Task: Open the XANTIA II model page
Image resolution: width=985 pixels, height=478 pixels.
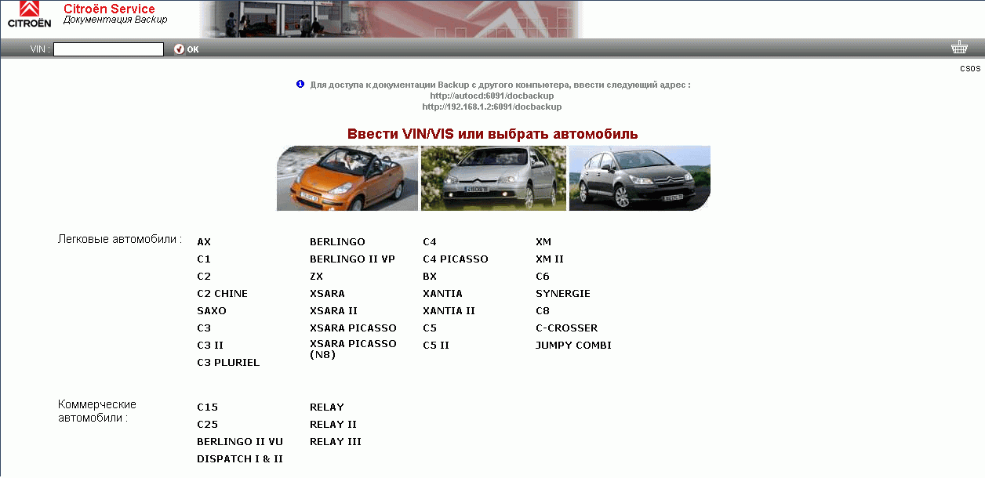Action: point(449,310)
